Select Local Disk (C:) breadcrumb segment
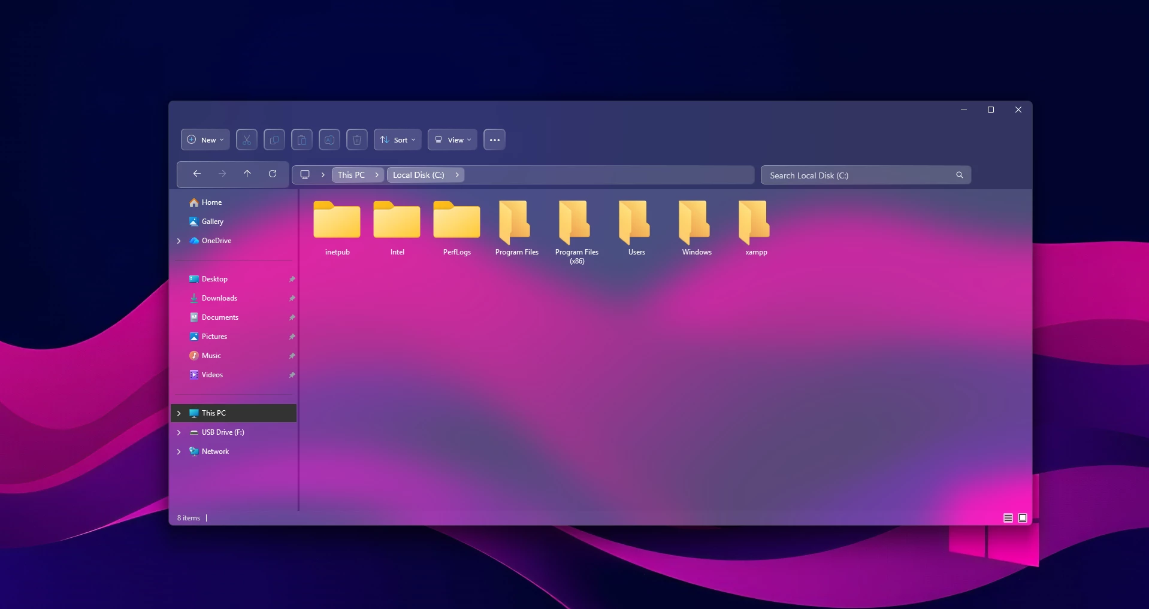Screen dimensions: 1149x609 [x=419, y=175]
